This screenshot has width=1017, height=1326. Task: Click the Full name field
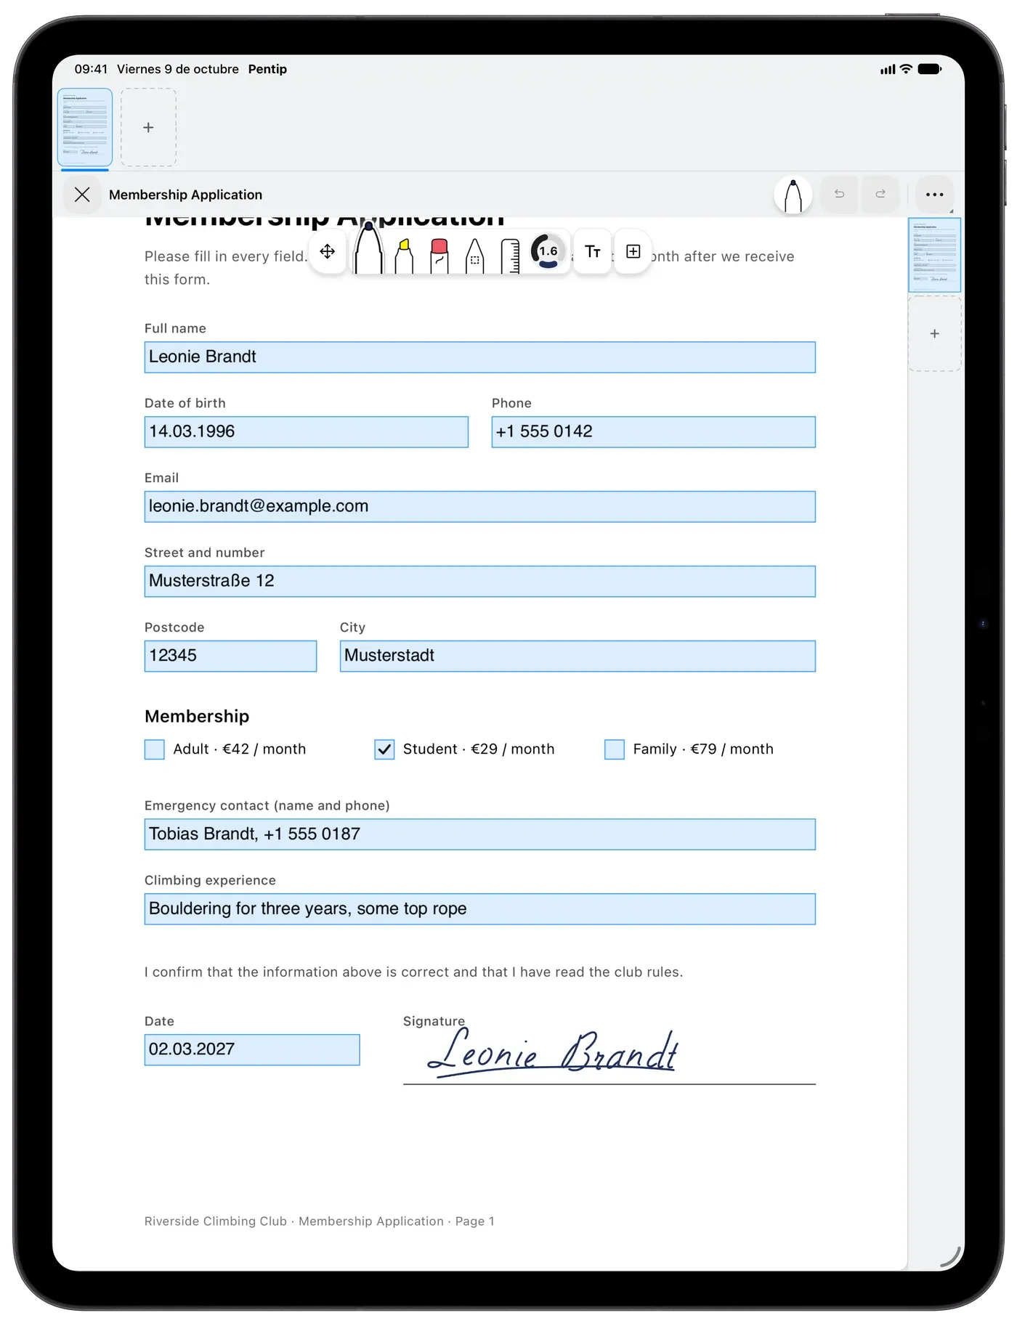pos(479,357)
